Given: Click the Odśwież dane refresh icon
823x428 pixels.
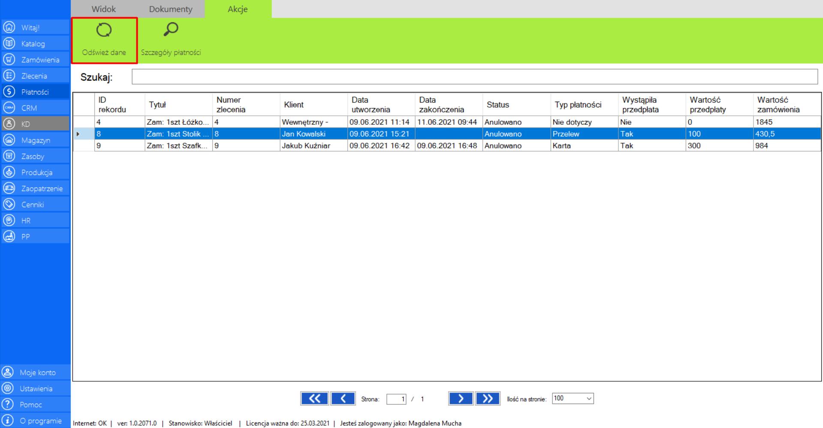Looking at the screenshot, I should coord(104,30).
